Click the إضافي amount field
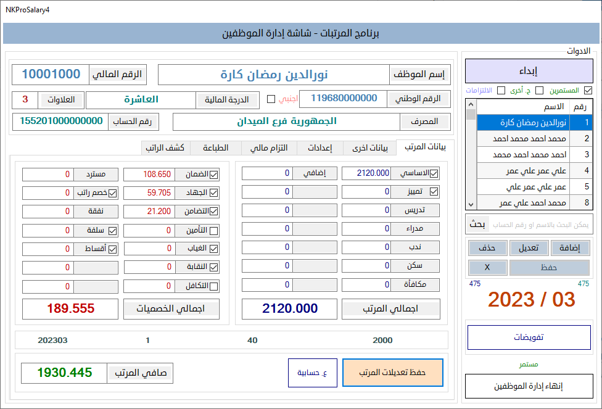The height and width of the screenshot is (409, 602). click(x=267, y=173)
